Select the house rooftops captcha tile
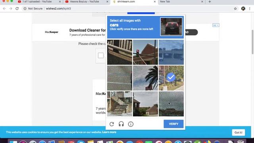The height and width of the screenshot is (143, 254). 146,104
